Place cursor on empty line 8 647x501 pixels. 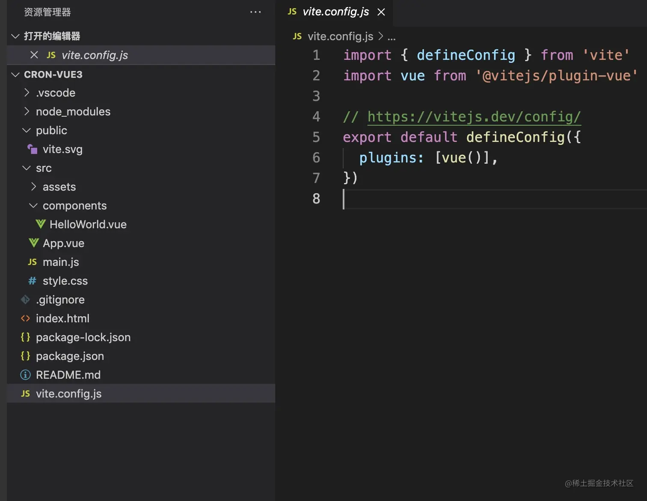pos(495,199)
